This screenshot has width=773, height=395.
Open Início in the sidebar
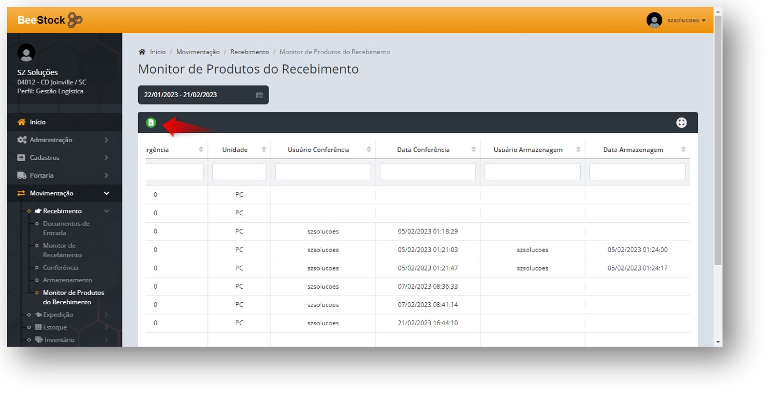pos(38,122)
